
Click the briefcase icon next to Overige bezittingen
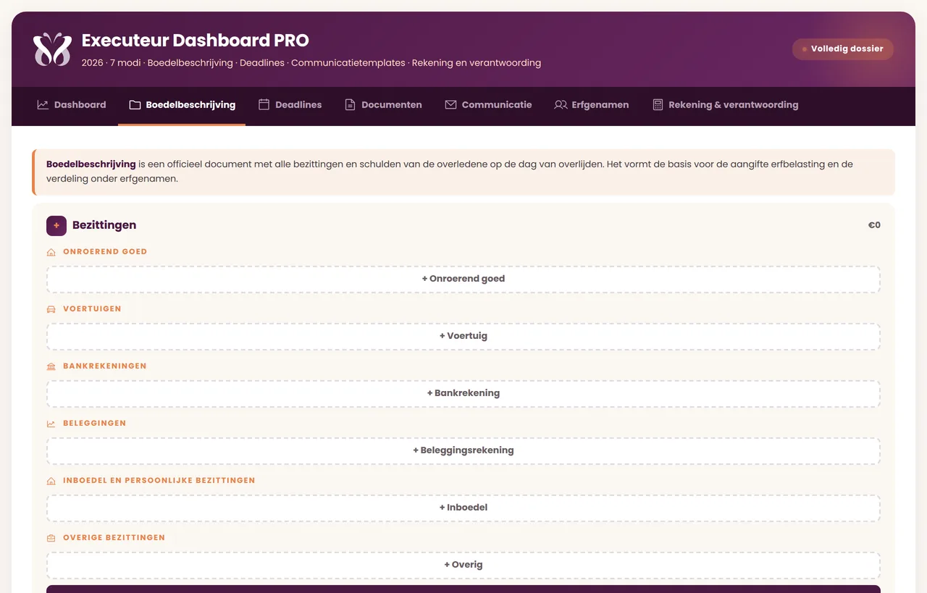[x=51, y=538]
